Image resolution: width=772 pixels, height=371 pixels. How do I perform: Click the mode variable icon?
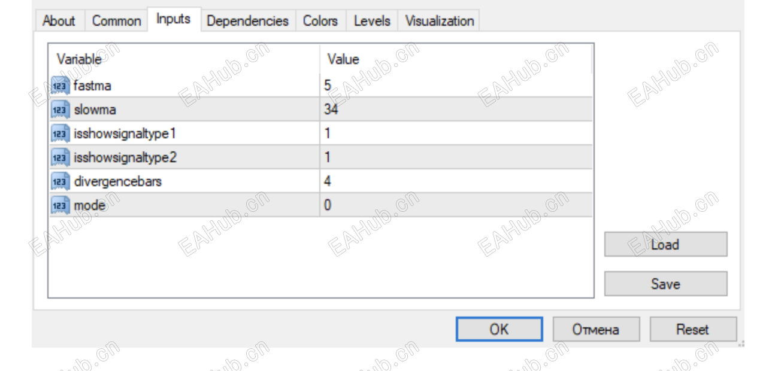click(60, 205)
